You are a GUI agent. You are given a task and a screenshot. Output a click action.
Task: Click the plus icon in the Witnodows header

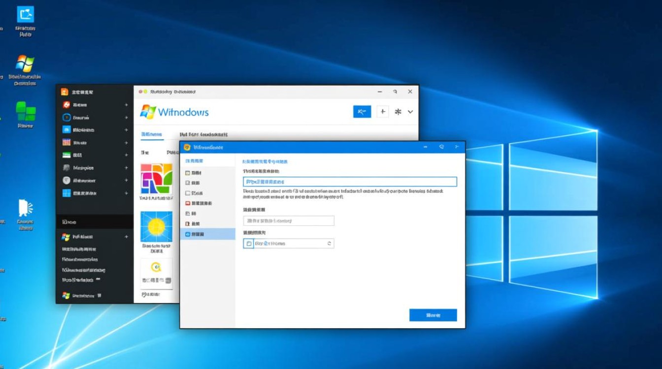383,112
